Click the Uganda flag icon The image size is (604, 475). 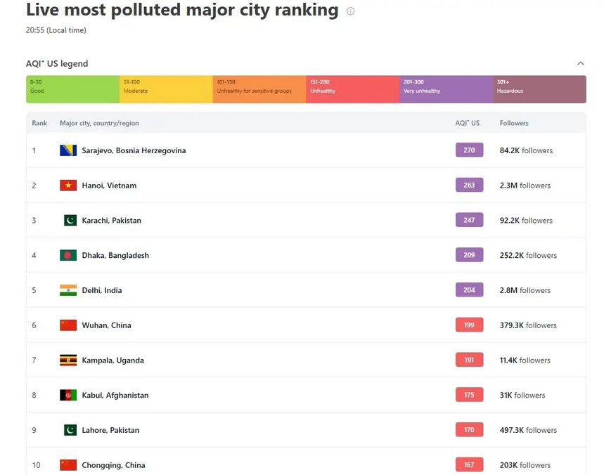(68, 360)
